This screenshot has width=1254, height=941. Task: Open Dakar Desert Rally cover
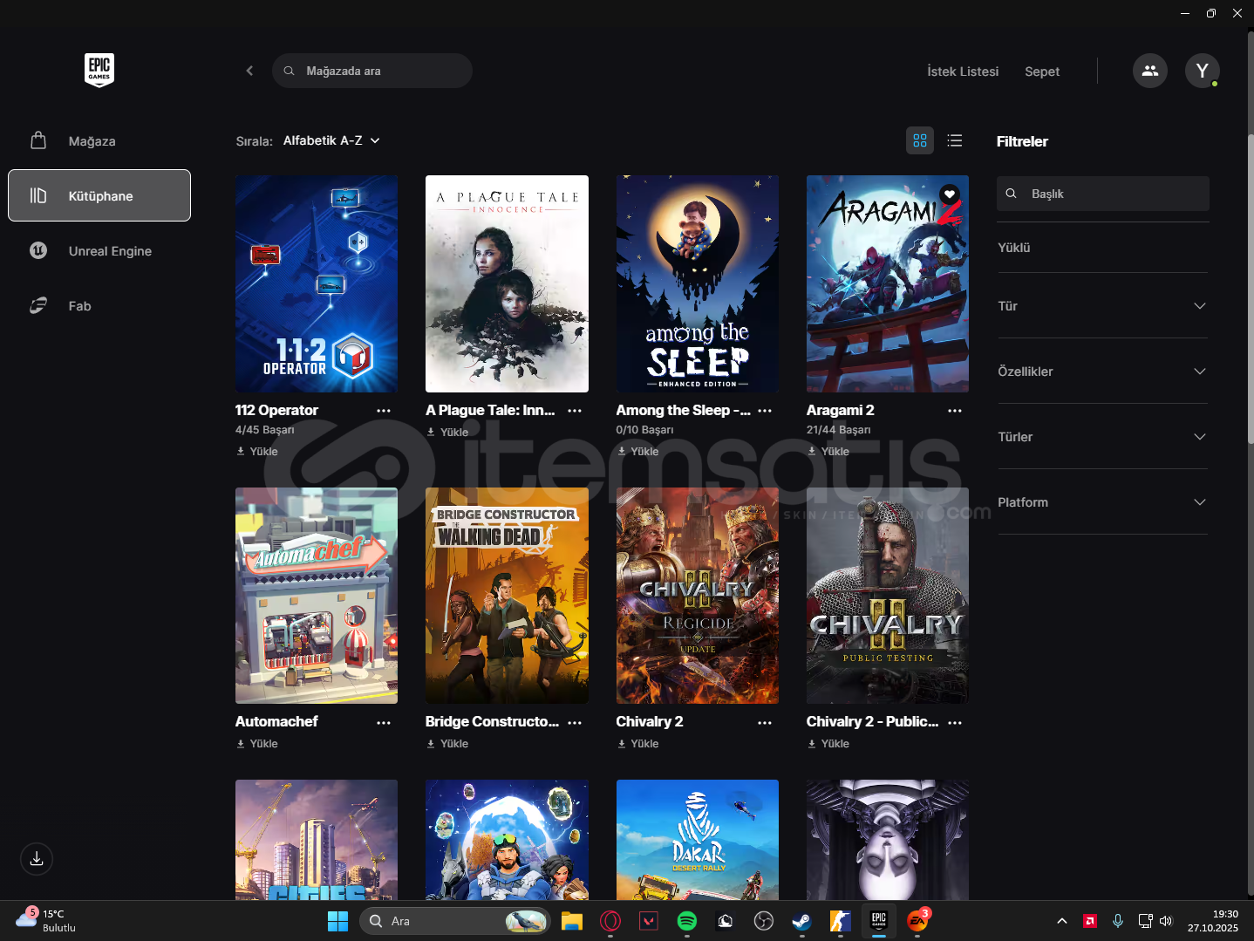pyautogui.click(x=698, y=840)
